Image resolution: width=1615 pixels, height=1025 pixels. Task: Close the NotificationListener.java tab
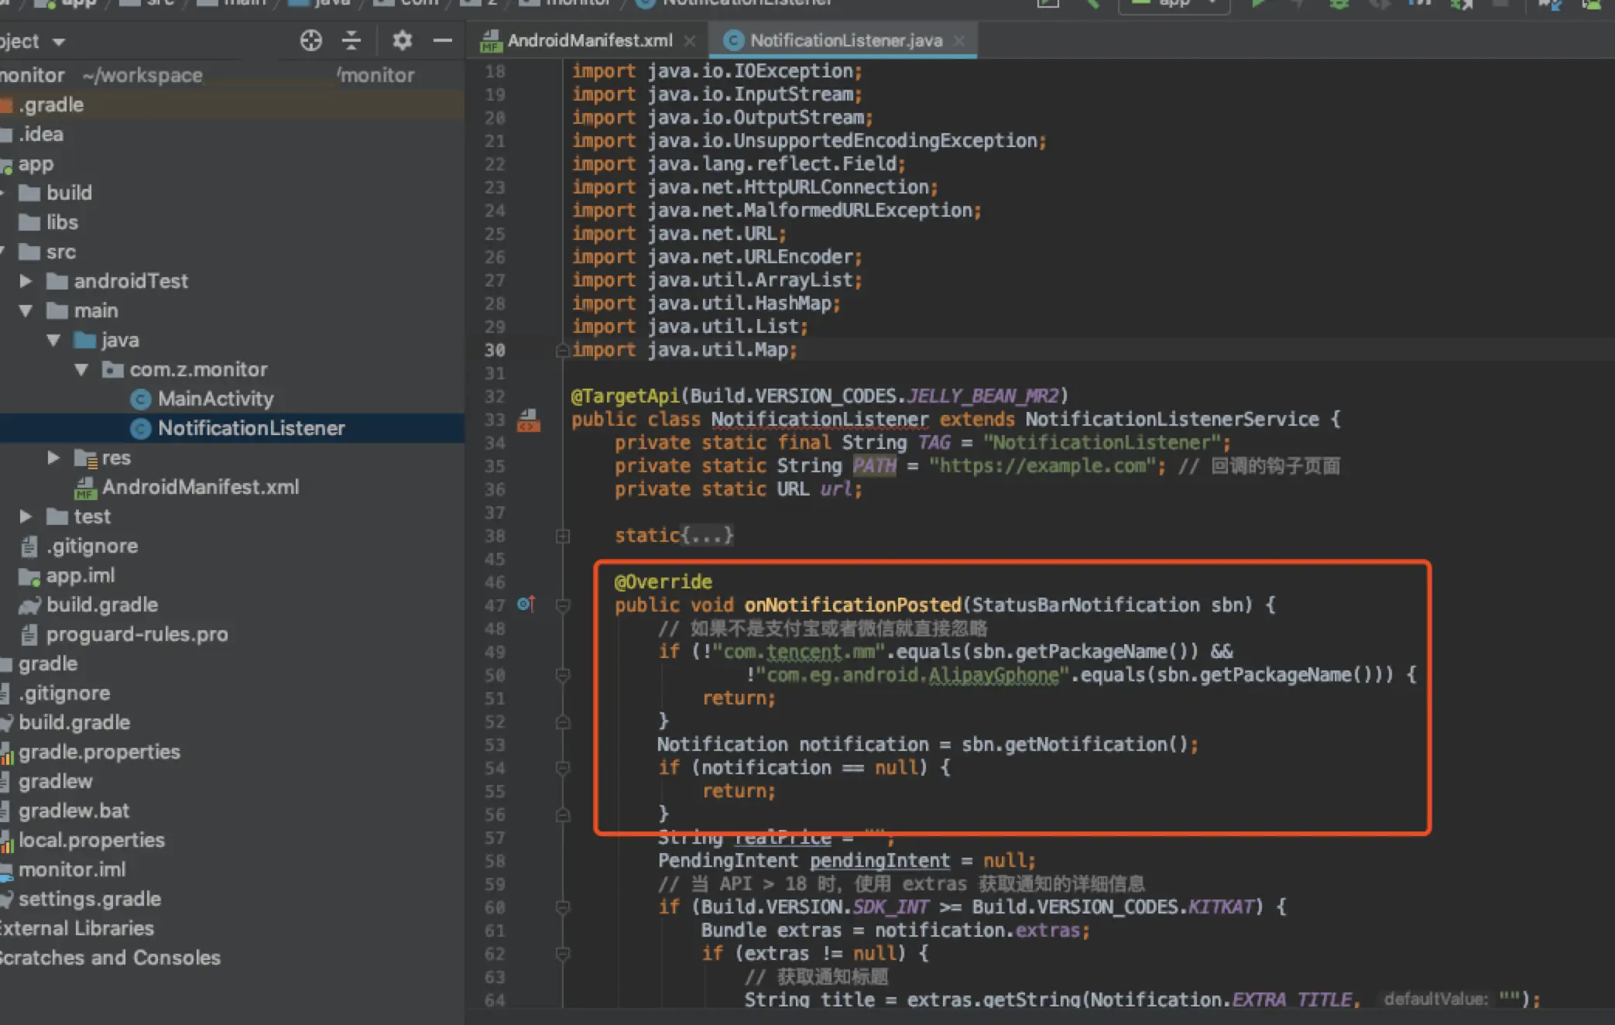coord(959,41)
